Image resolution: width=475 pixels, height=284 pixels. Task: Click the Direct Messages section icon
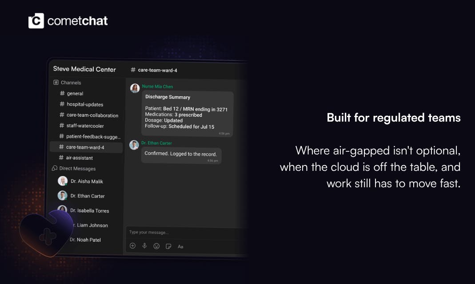pyautogui.click(x=55, y=168)
